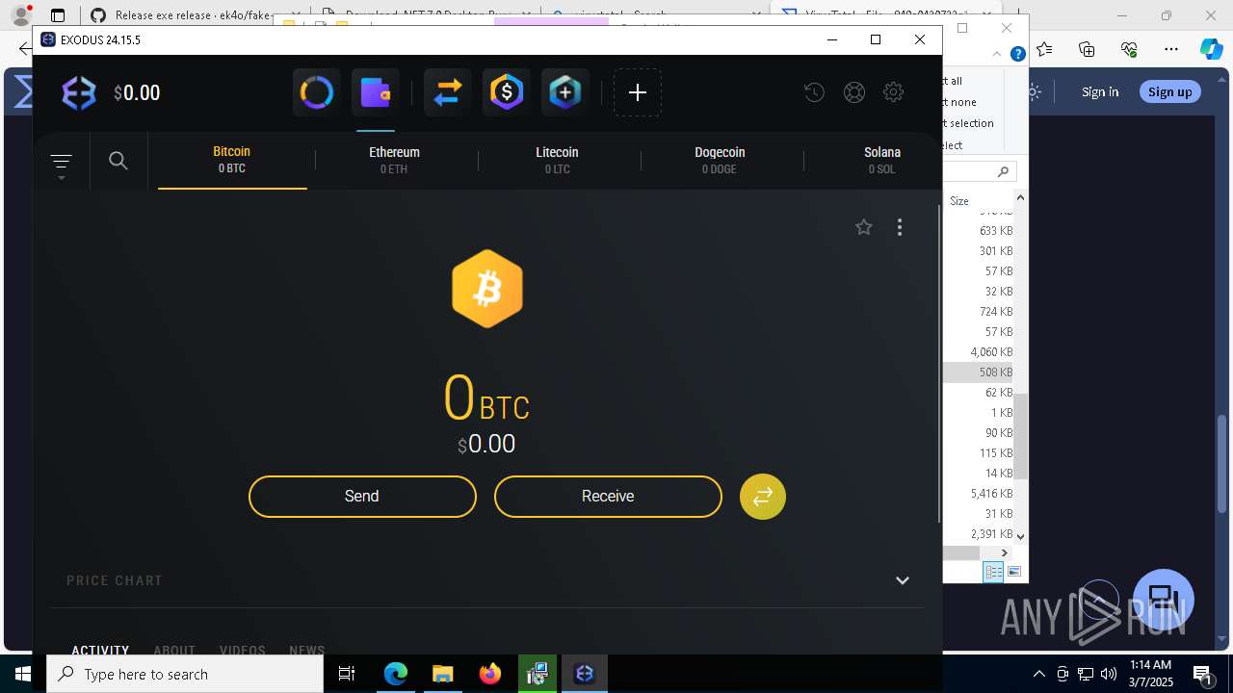
Task: Click the Explorer vertical scrollbar up arrow
Action: [1021, 197]
